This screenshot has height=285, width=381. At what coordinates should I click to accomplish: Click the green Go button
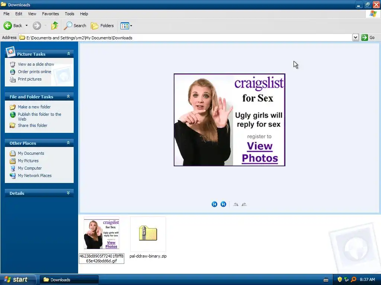pos(368,37)
